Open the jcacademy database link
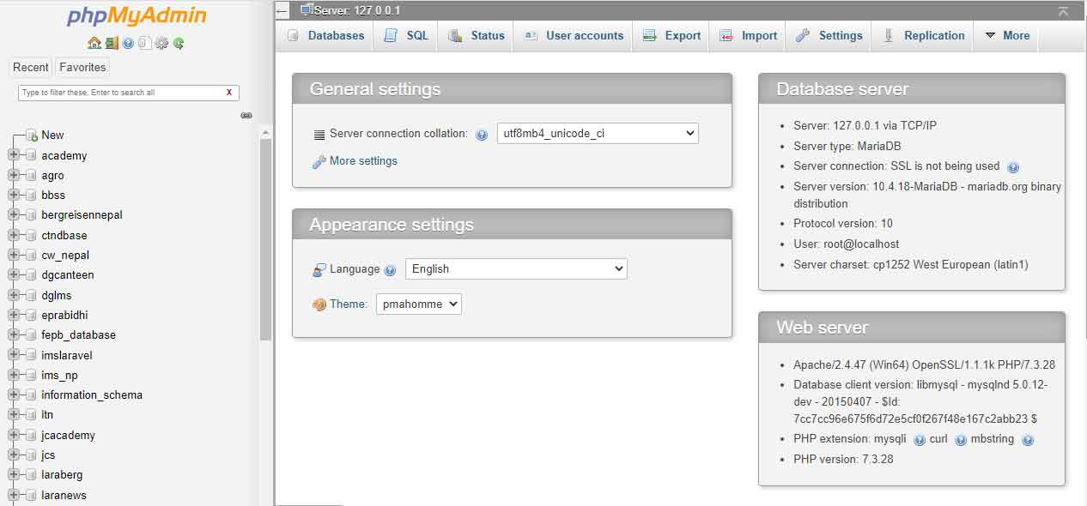The width and height of the screenshot is (1087, 506). [x=68, y=435]
